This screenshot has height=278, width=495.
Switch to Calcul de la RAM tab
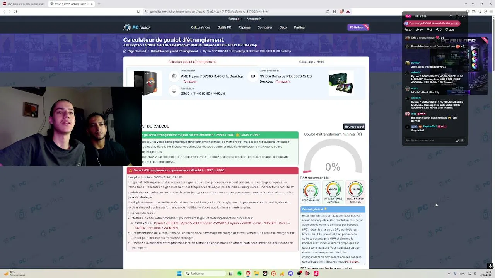coord(311,62)
